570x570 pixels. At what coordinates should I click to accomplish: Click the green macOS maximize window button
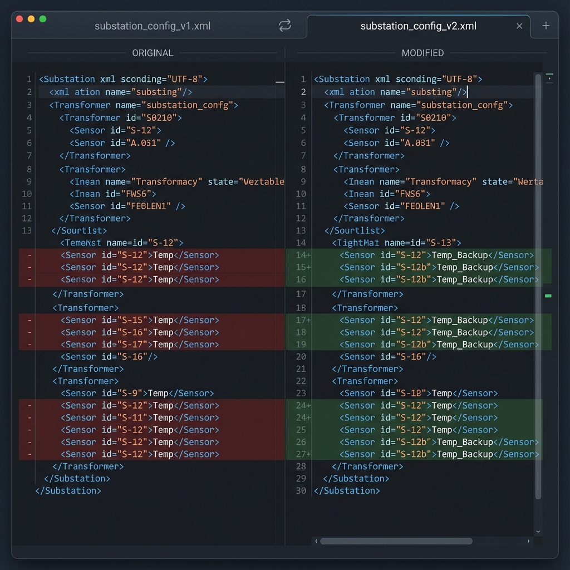click(43, 19)
